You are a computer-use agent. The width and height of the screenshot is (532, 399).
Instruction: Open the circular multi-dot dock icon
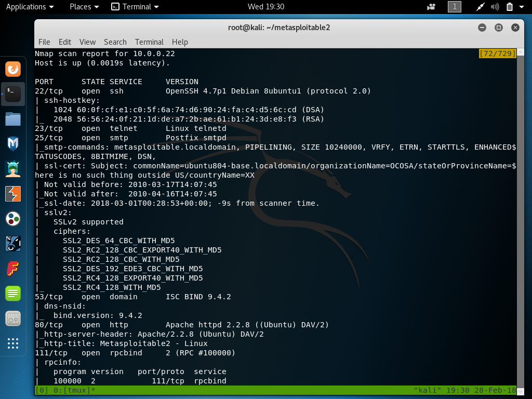tap(12, 219)
